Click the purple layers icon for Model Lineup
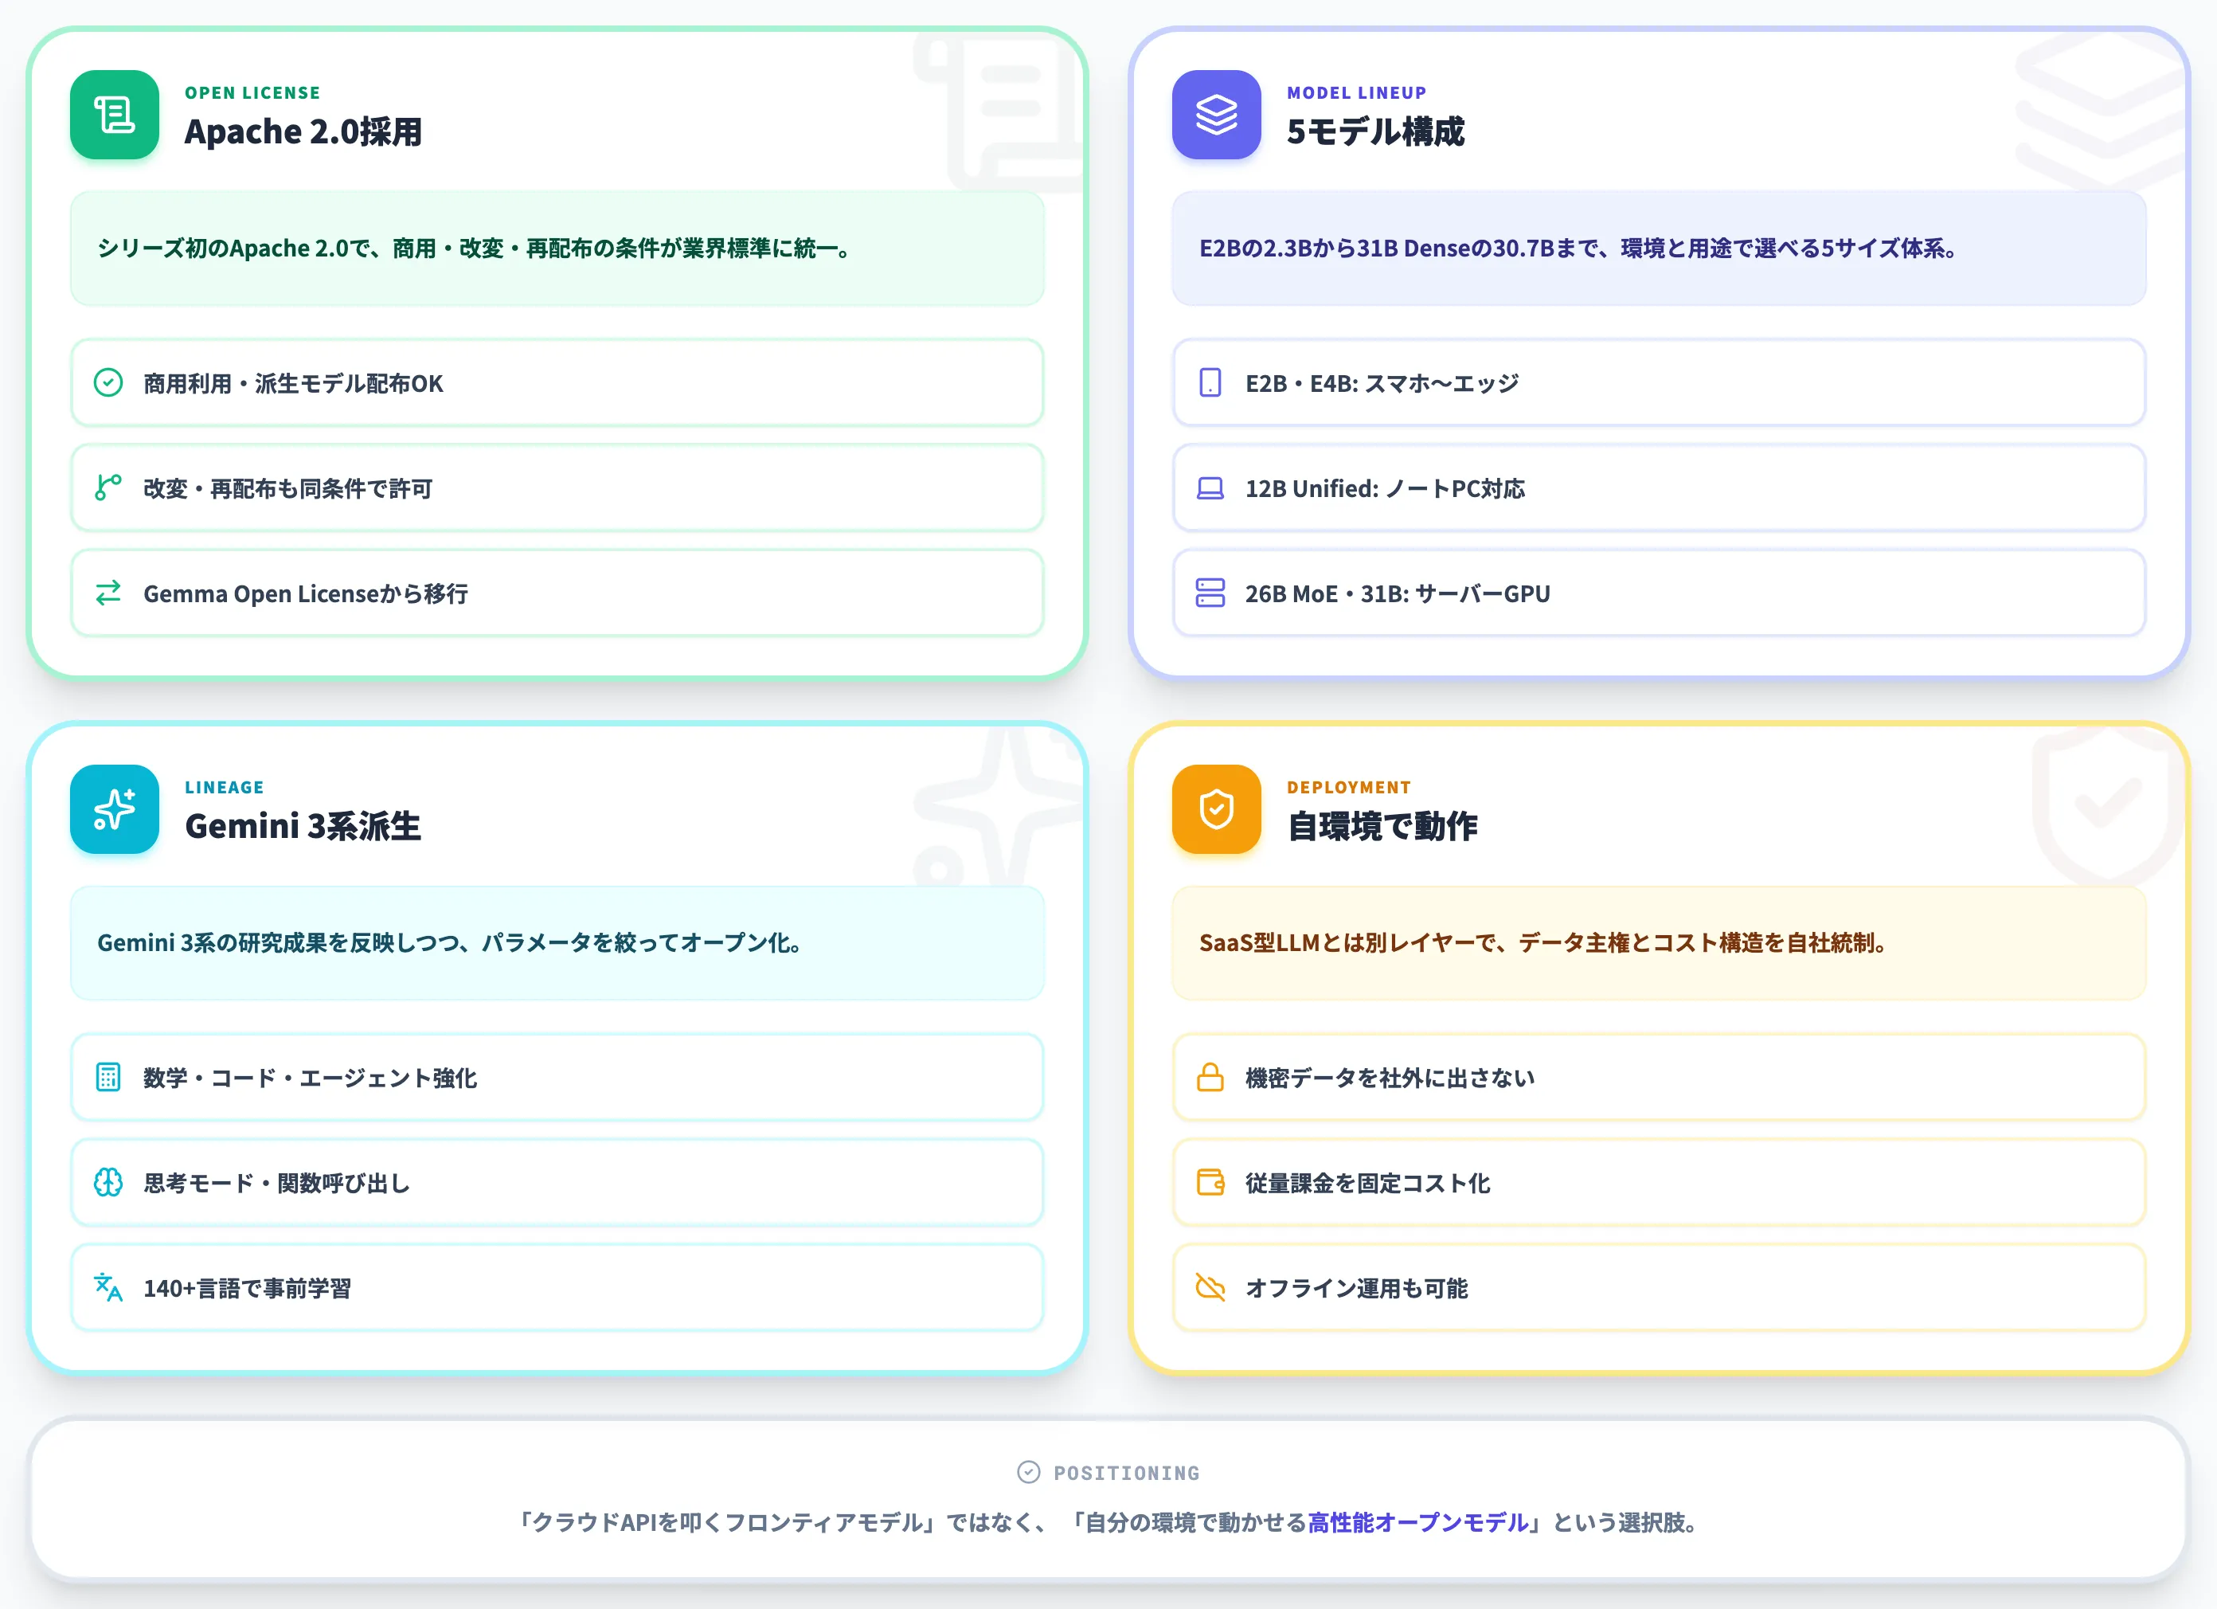 1216,115
